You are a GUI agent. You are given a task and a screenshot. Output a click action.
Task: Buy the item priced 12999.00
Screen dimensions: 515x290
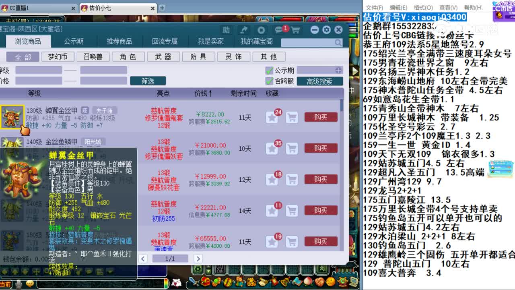[321, 179]
